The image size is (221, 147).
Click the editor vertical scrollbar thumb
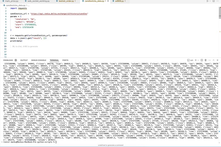(220, 13)
